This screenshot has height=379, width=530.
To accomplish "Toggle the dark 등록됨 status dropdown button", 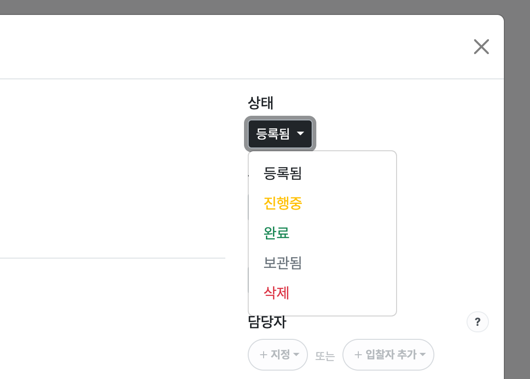I will point(280,134).
